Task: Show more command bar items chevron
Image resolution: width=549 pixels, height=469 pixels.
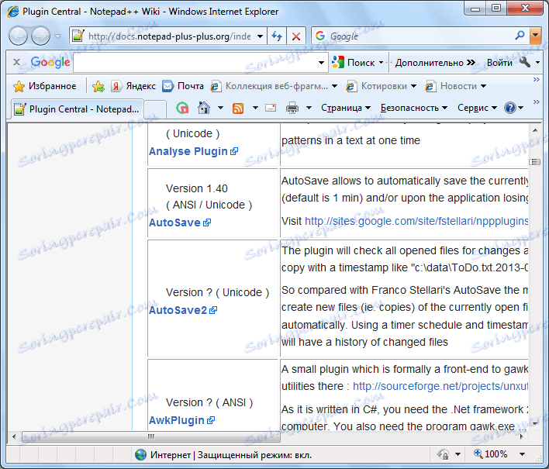Action: click(x=536, y=102)
